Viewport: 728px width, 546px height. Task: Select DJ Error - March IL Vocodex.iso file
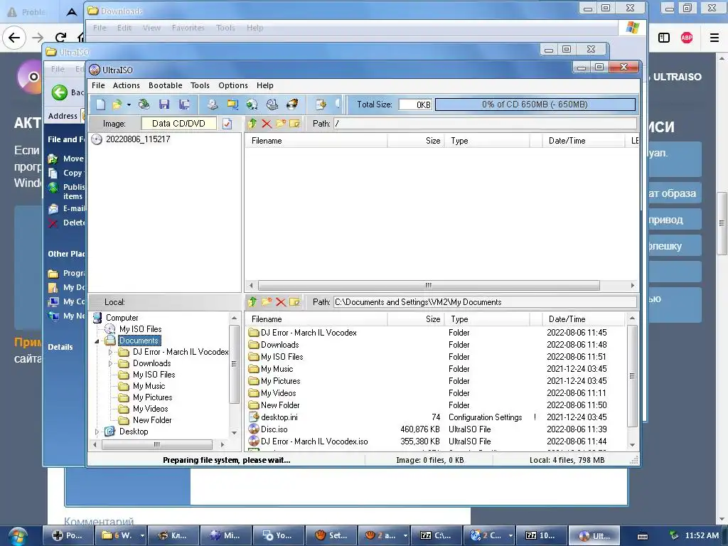(314, 441)
